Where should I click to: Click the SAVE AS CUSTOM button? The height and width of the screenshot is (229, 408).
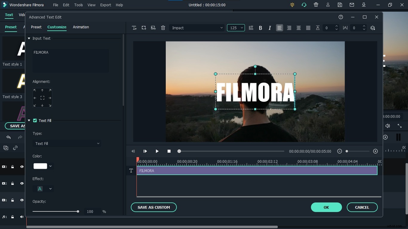pyautogui.click(x=154, y=207)
